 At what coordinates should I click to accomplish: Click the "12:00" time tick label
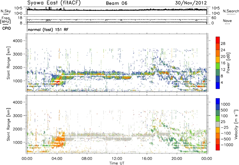pyautogui.click(x=117, y=159)
